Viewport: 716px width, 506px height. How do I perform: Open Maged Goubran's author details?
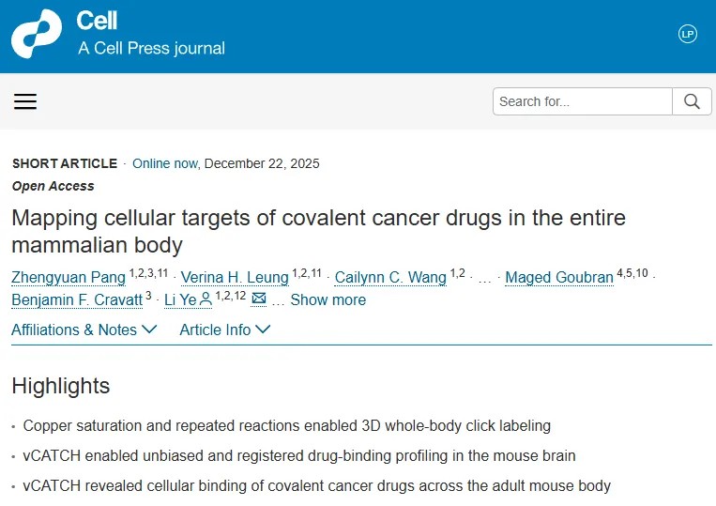click(x=558, y=277)
